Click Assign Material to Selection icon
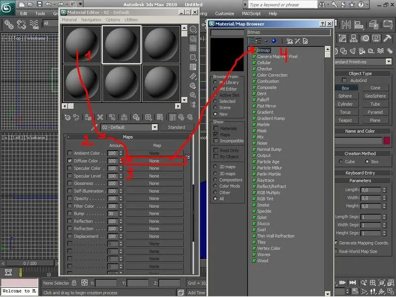 (88, 117)
